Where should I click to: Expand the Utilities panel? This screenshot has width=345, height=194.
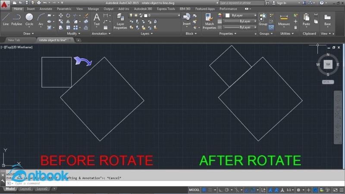tap(287, 34)
